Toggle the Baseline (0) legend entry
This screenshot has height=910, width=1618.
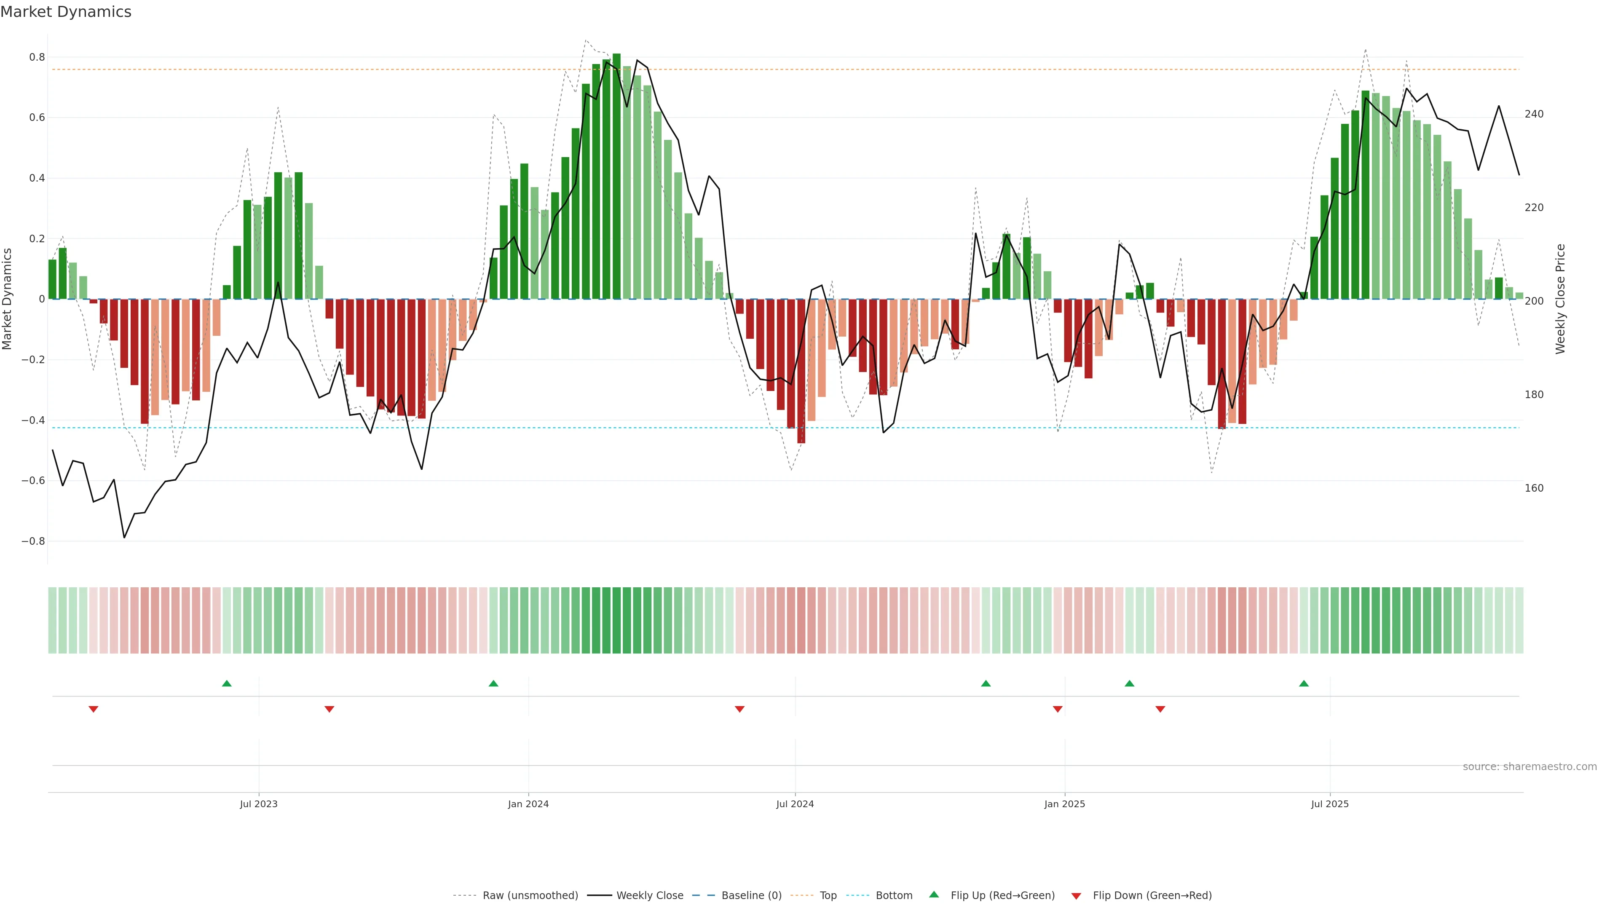751,896
